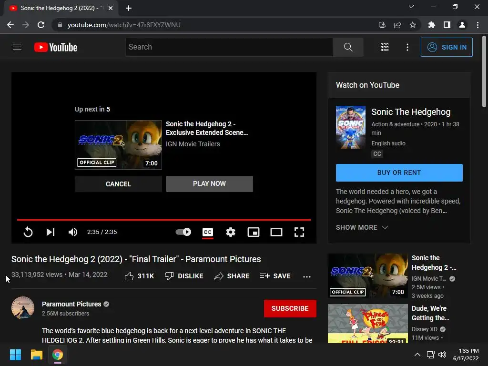Click the video progress bar
Viewport: 488px width, 366px height.
164,220
